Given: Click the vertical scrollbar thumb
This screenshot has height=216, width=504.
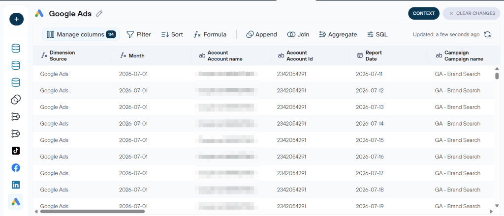Looking at the screenshot, I should coord(497,76).
